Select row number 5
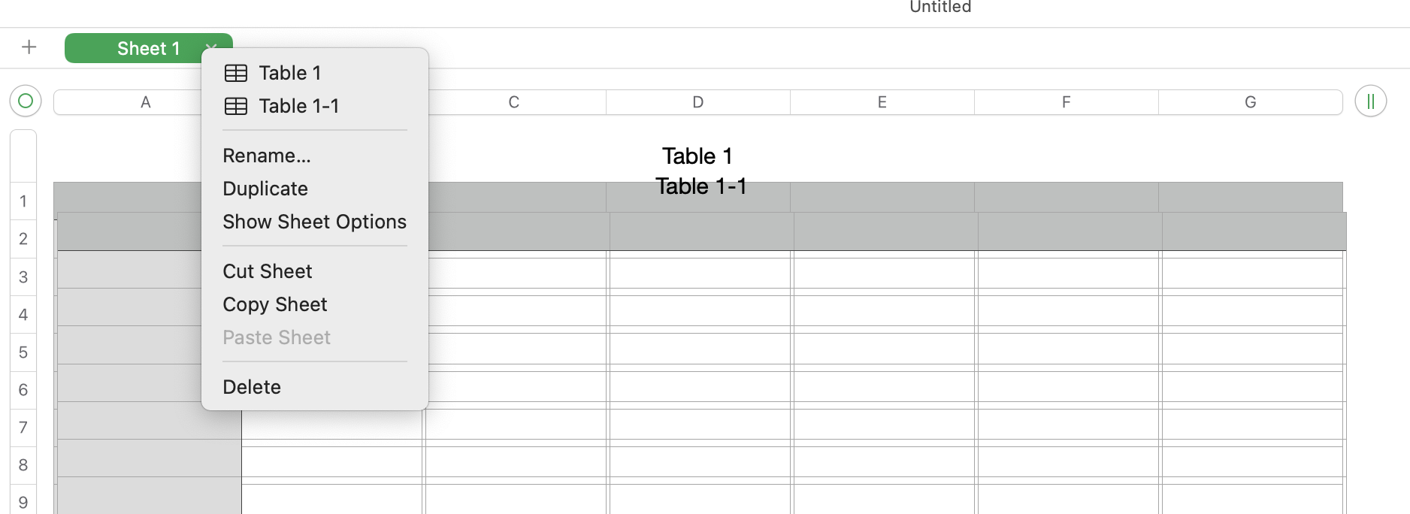 [x=23, y=352]
